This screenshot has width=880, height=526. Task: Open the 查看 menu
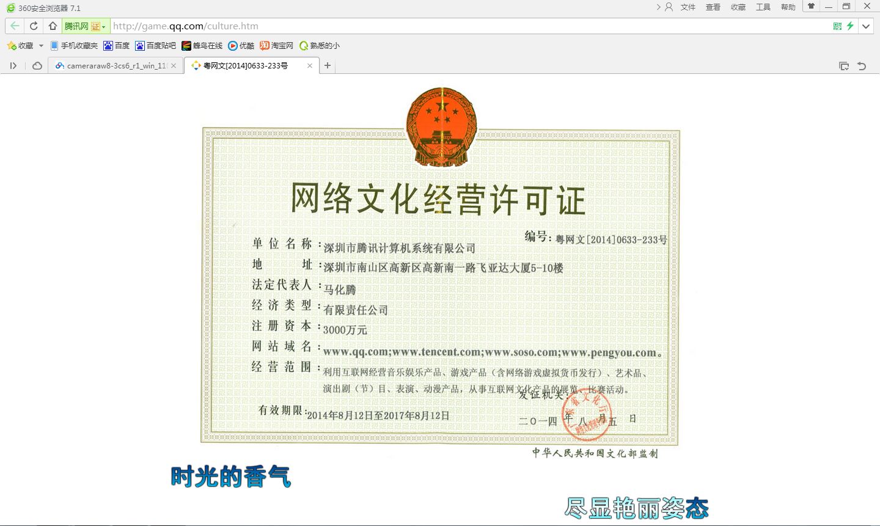click(x=713, y=7)
